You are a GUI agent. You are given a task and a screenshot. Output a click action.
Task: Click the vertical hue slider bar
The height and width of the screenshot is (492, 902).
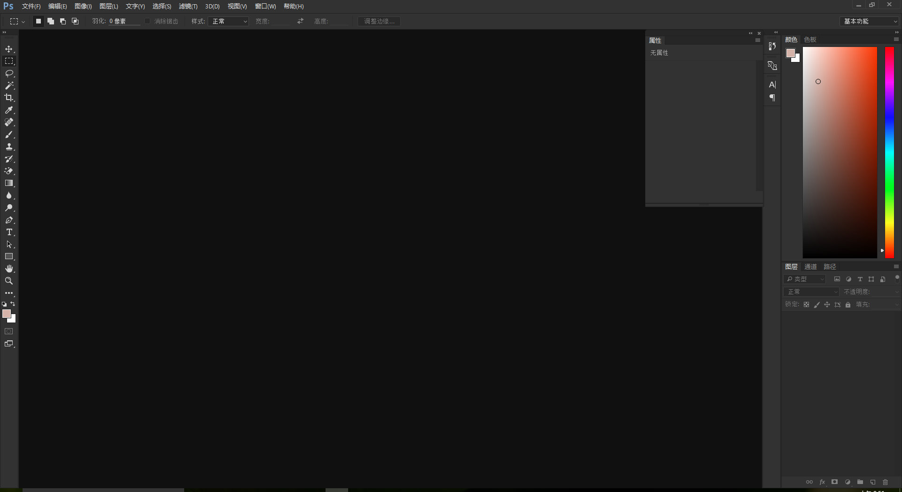click(889, 153)
